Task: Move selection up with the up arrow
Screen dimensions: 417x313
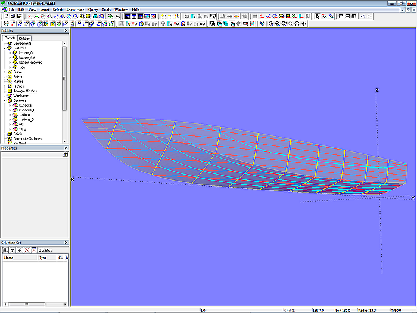Action: coord(13,250)
